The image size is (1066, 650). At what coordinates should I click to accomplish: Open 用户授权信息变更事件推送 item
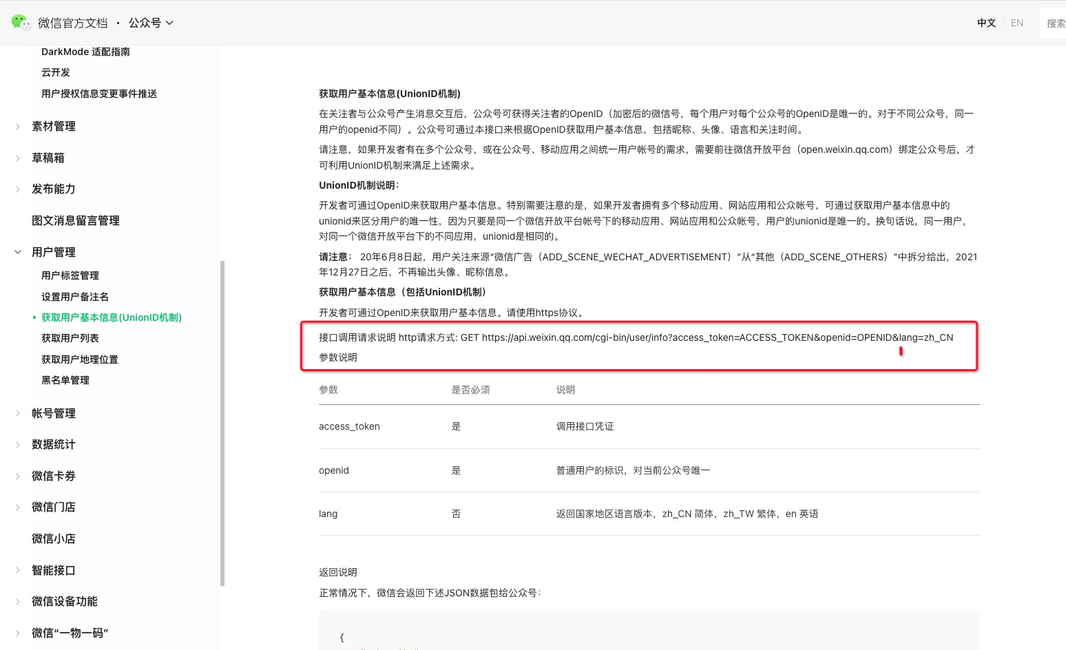[x=99, y=94]
